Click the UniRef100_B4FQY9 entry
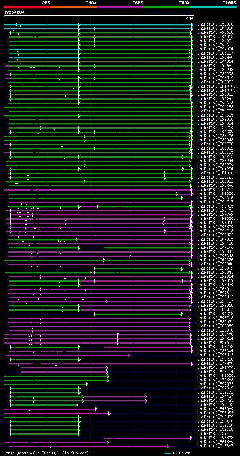The height and width of the screenshot is (456, 240). click(x=215, y=409)
